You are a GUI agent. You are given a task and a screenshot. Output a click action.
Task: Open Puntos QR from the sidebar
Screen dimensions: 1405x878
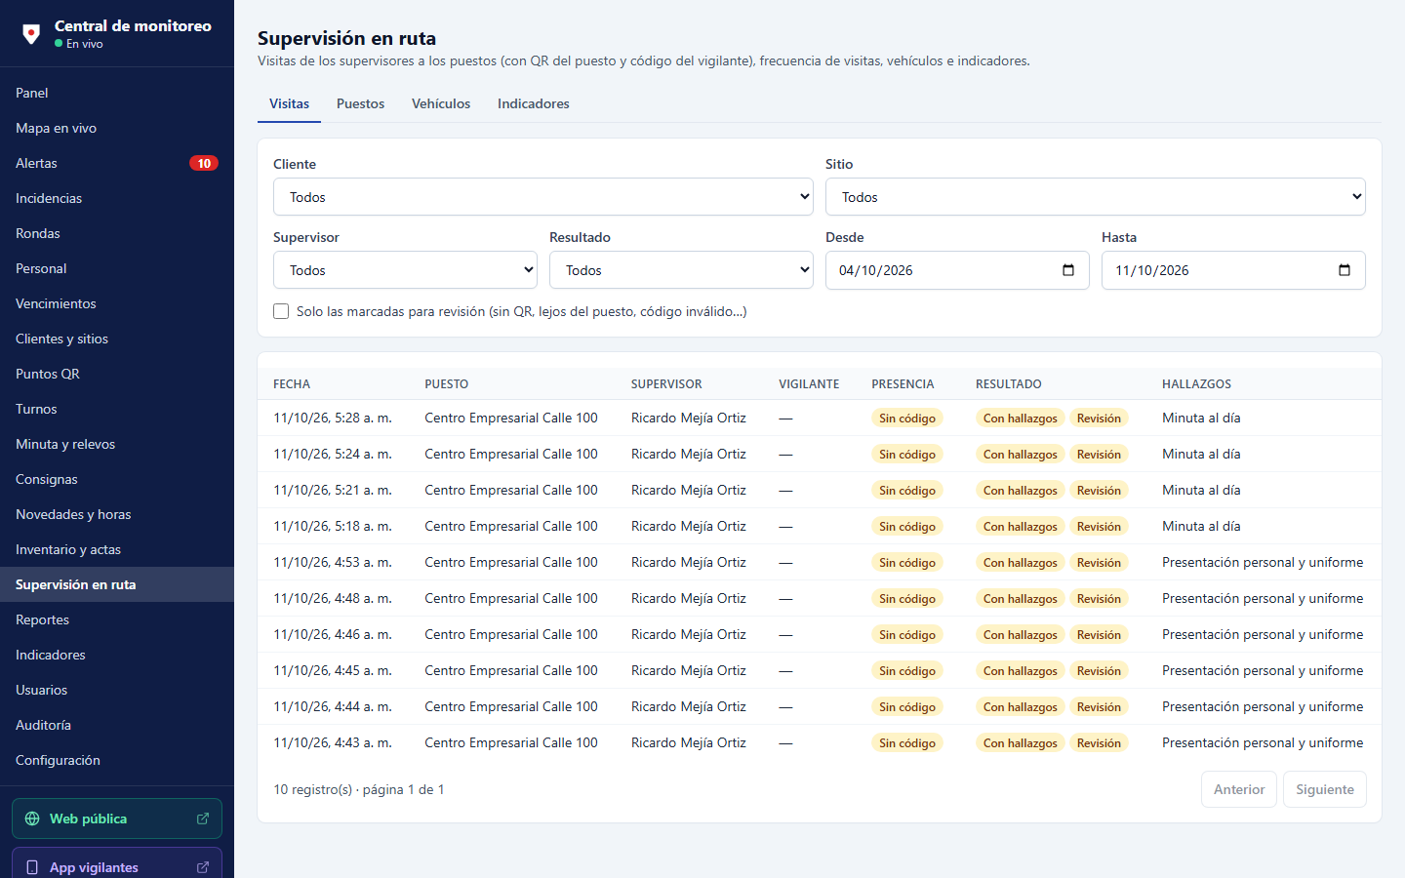pos(117,374)
